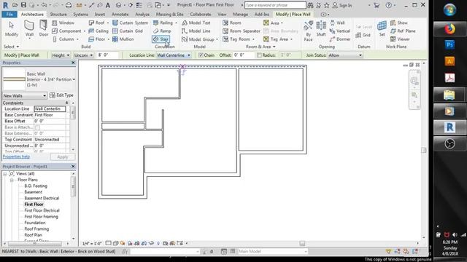Click the wall height value field
This screenshot has width=467, height=262.
[108, 55]
